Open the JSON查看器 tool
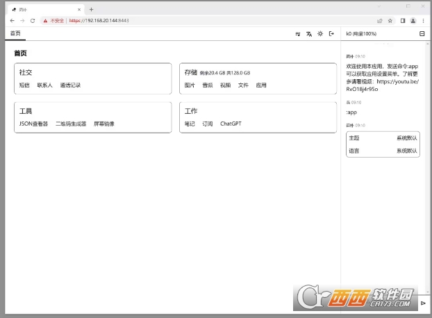Screen dimensions: 432x318 (x=33, y=124)
